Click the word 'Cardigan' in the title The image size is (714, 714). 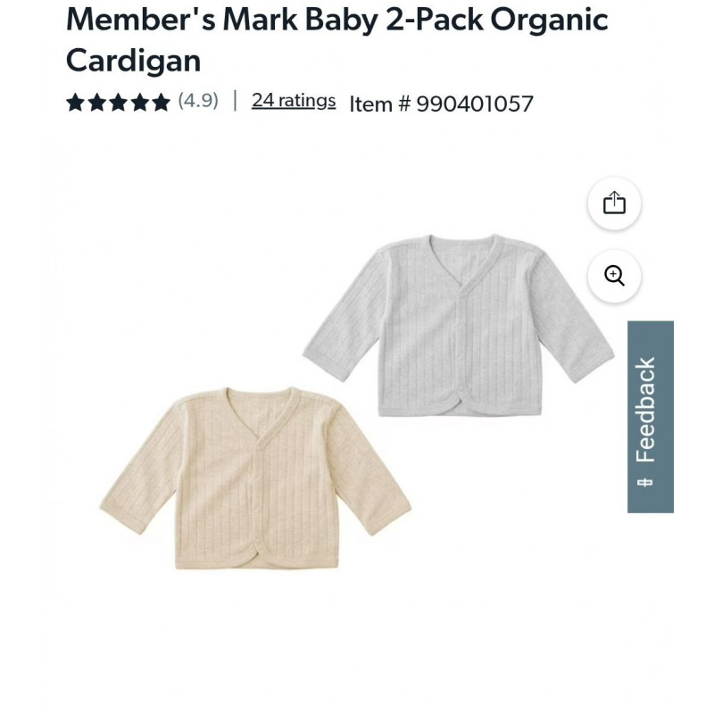(x=133, y=60)
